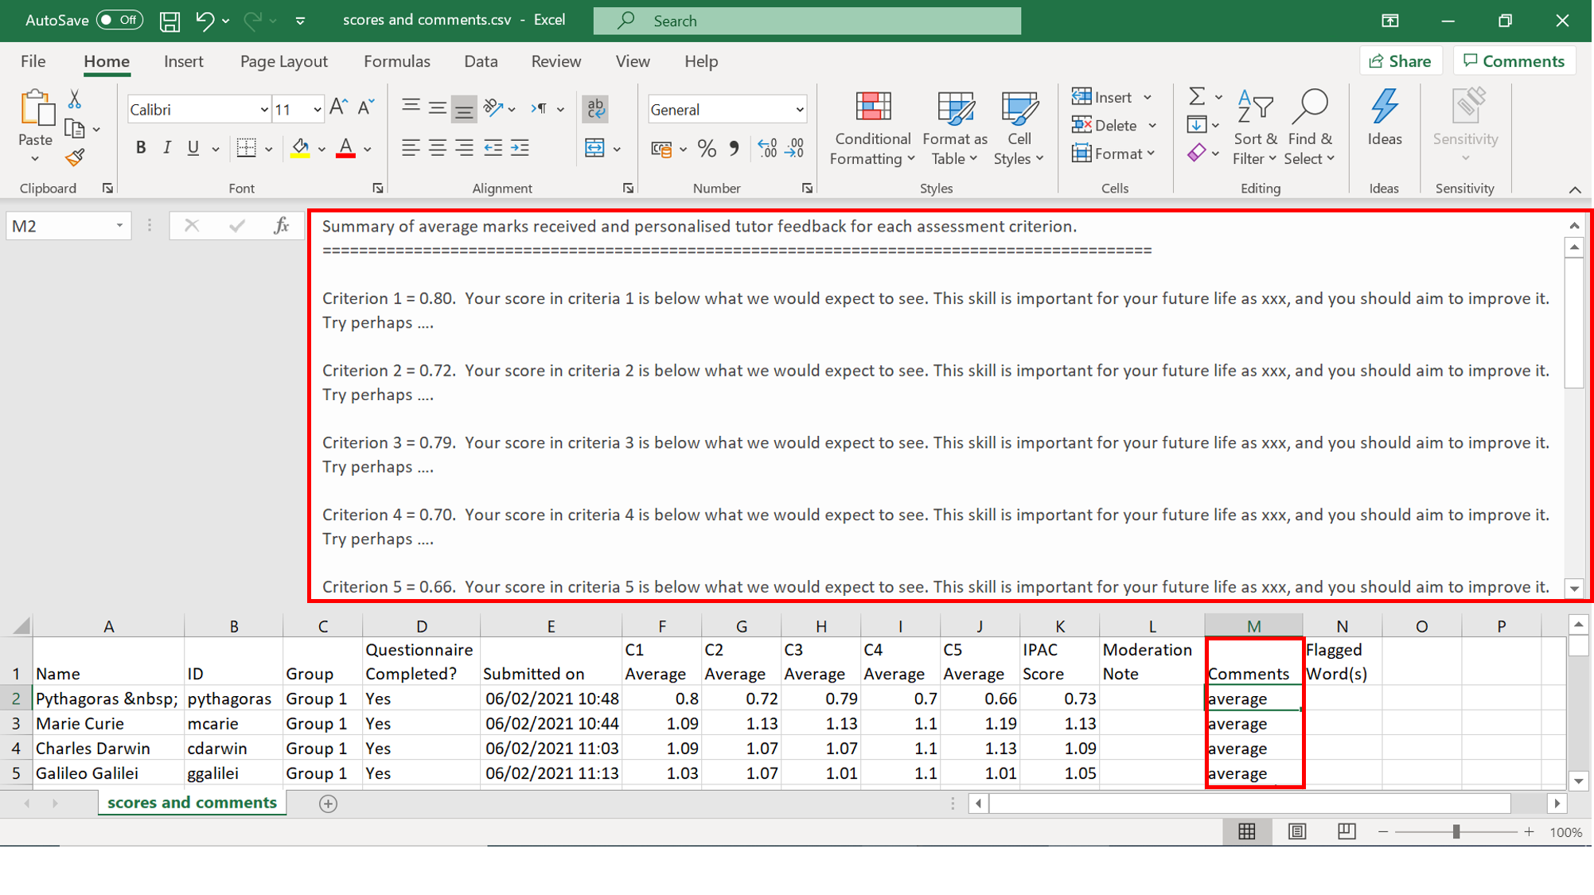The height and width of the screenshot is (895, 1594).
Task: Click the add new sheet plus button
Action: 328,804
